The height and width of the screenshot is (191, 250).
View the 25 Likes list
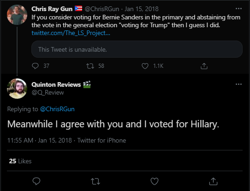pyautogui.click(x=20, y=161)
